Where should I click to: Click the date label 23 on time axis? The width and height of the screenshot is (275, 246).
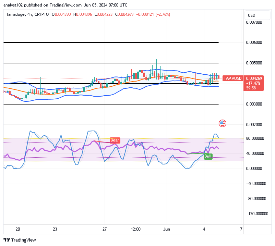(x=55, y=229)
